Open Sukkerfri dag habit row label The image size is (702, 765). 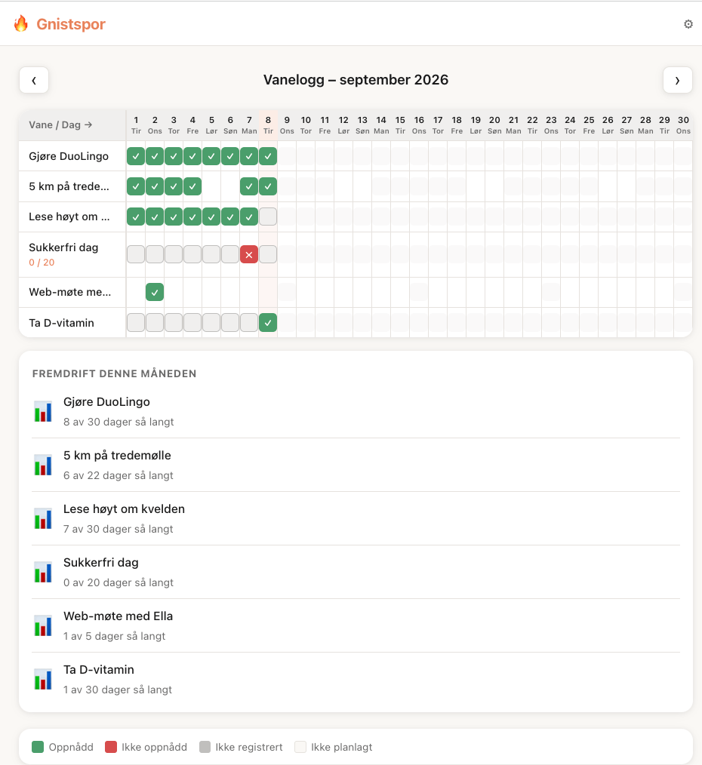tap(63, 247)
